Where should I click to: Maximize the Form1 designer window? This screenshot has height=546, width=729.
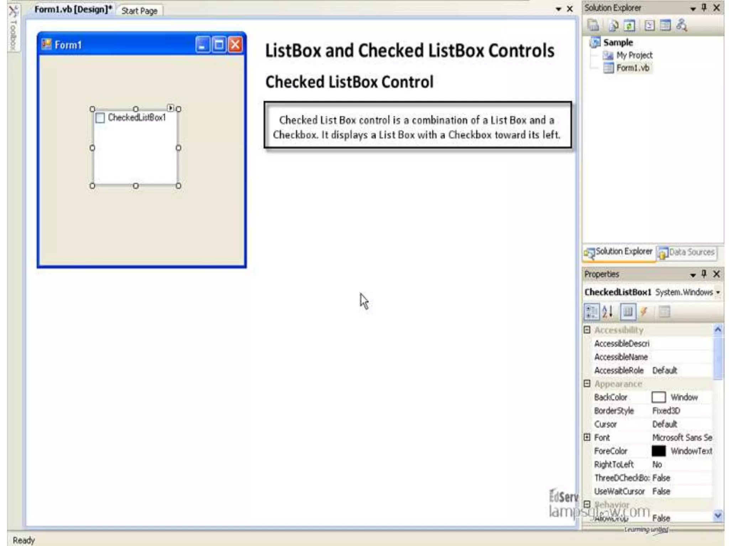point(219,45)
